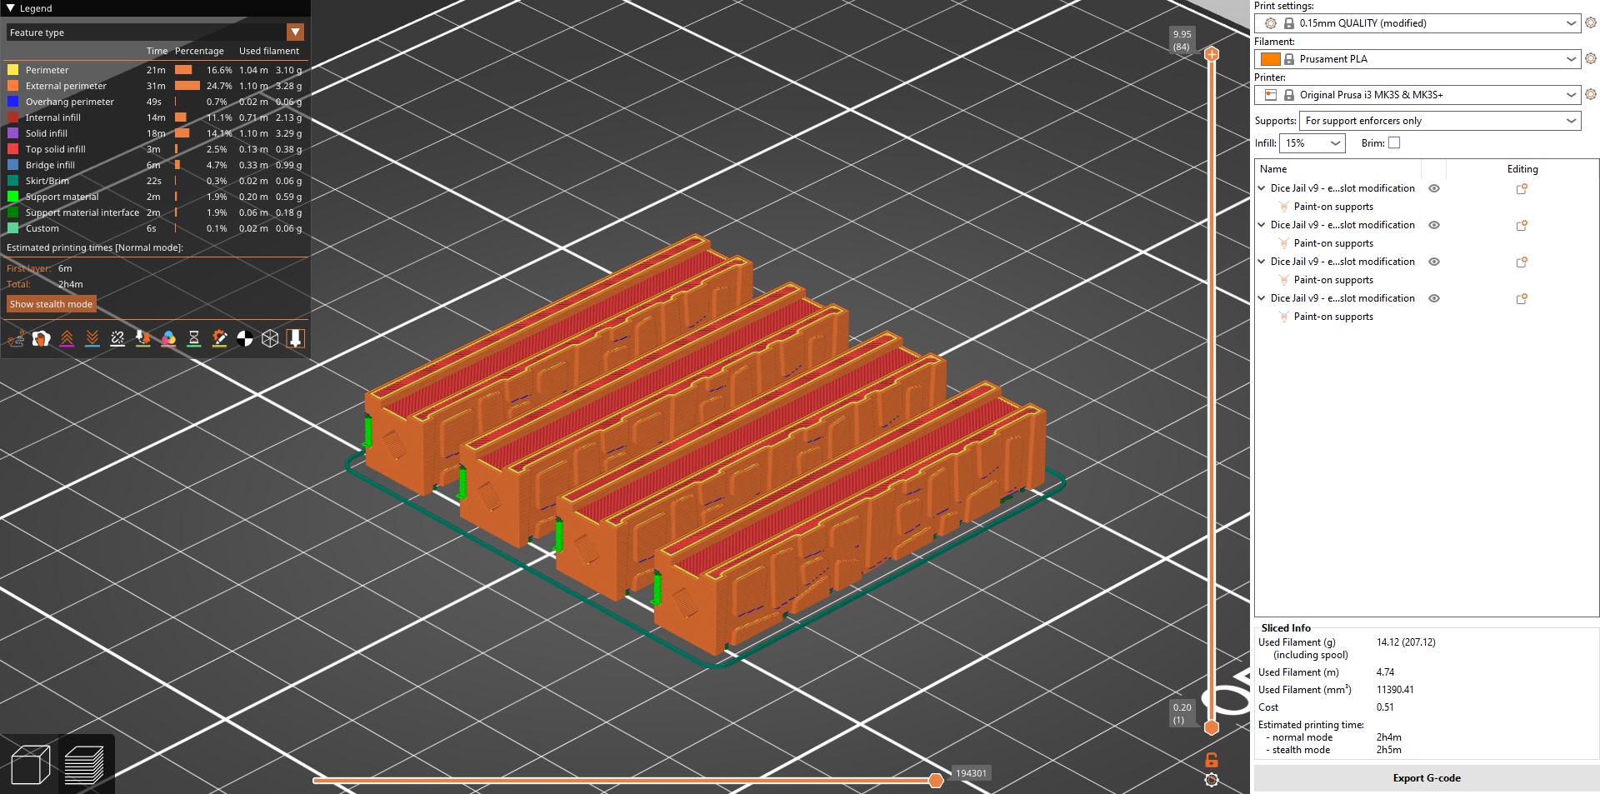This screenshot has height=794, width=1600.
Task: Click editing icon for third Dice Jail object
Action: [1522, 262]
